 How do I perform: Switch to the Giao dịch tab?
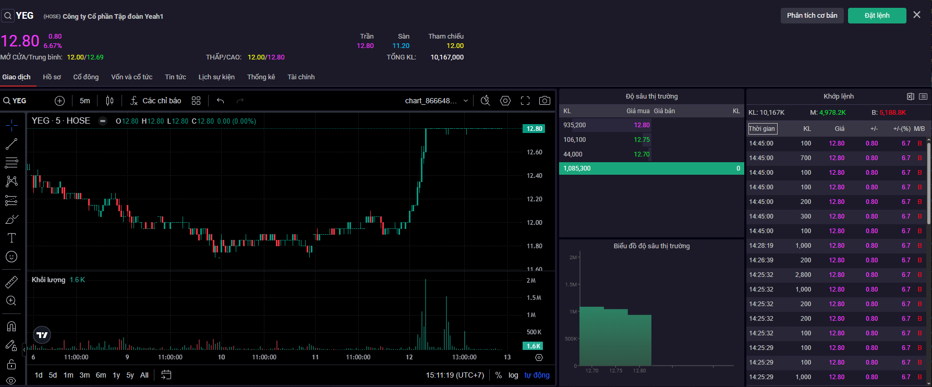tap(16, 77)
